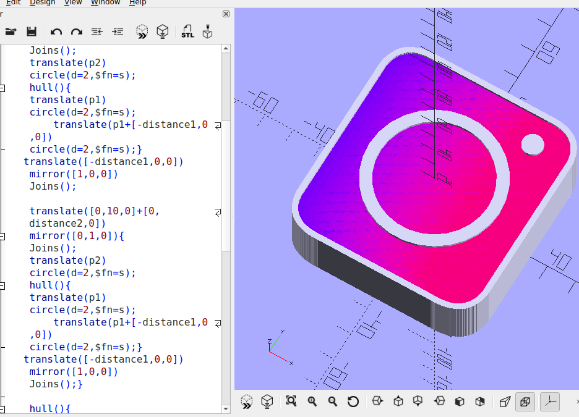Viewport: 579px width, 417px height.
Task: Open the Help menu
Action: coord(138,2)
